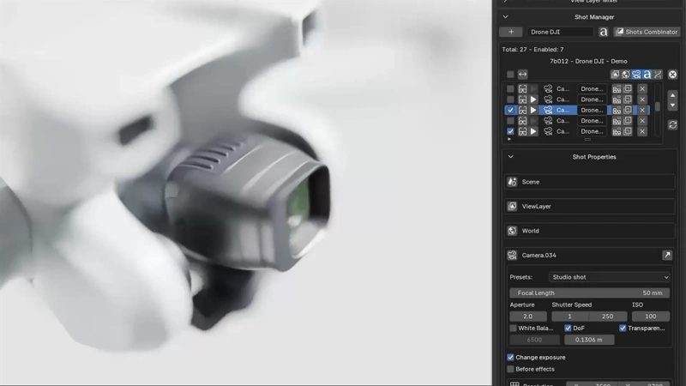Viewport: 686px width, 386px height.
Task: Open the Shots Combinator
Action: 647,32
